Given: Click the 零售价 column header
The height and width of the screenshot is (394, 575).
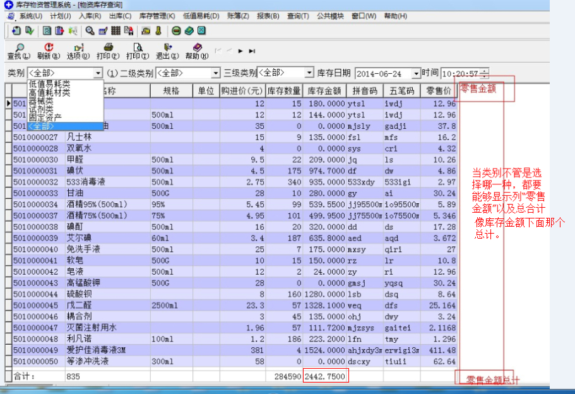Looking at the screenshot, I should [439, 91].
